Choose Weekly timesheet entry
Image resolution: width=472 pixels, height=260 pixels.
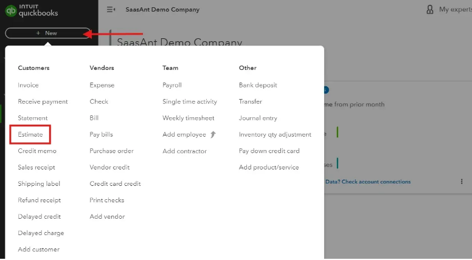pos(188,118)
